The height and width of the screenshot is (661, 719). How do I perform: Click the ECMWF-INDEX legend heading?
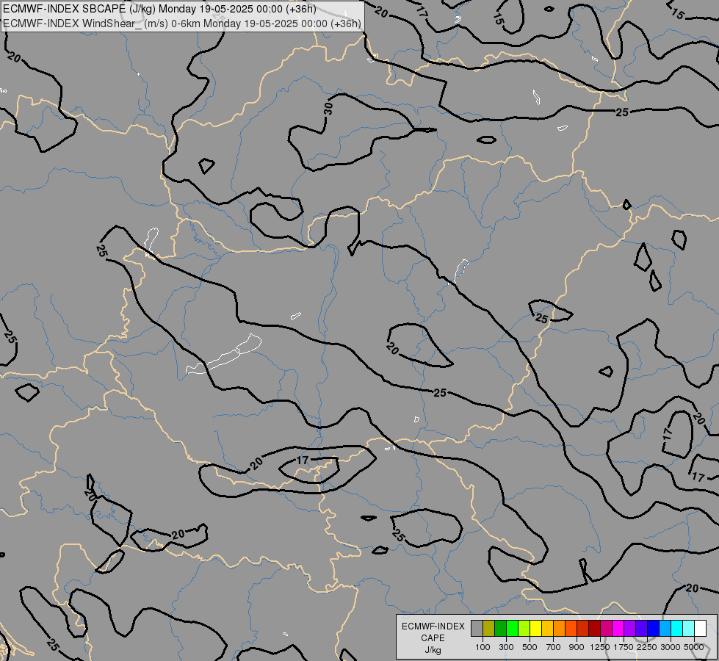click(433, 626)
